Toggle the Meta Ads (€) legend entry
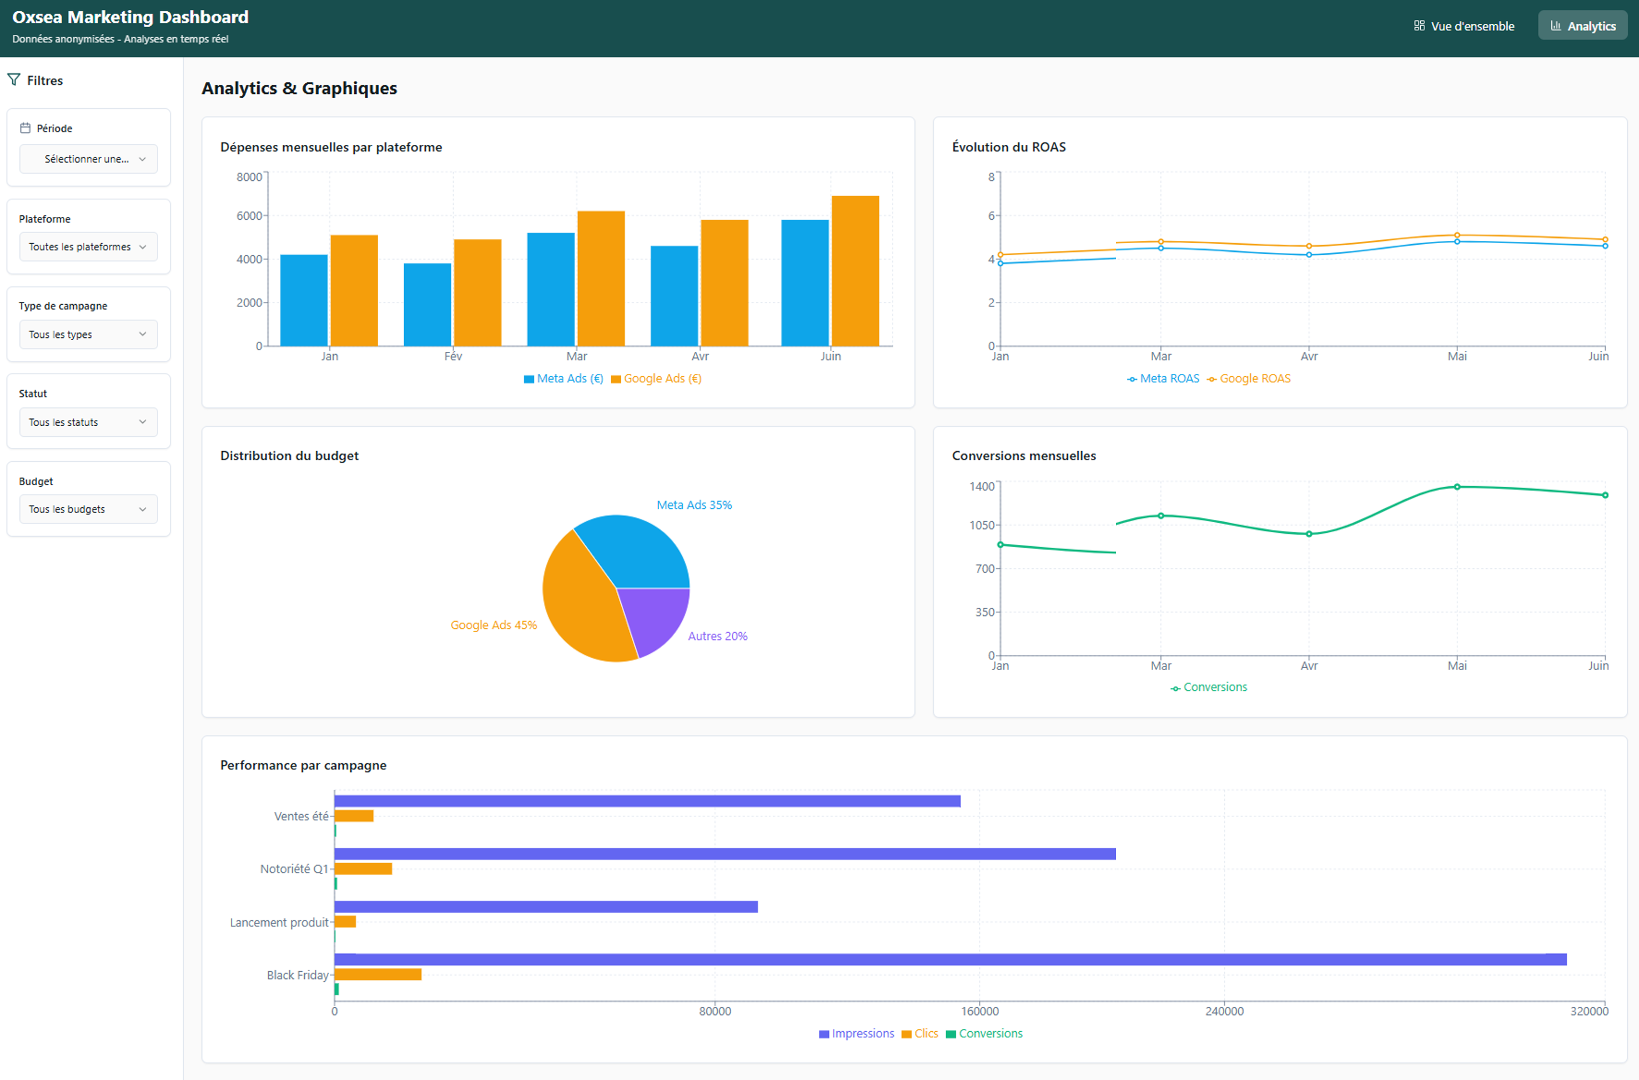1639x1080 pixels. pos(569,378)
